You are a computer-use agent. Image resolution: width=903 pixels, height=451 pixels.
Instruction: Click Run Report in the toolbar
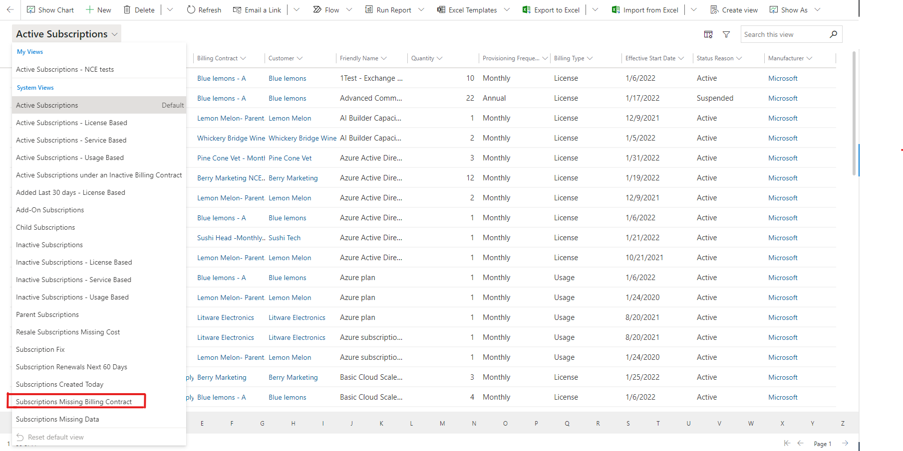tap(388, 10)
